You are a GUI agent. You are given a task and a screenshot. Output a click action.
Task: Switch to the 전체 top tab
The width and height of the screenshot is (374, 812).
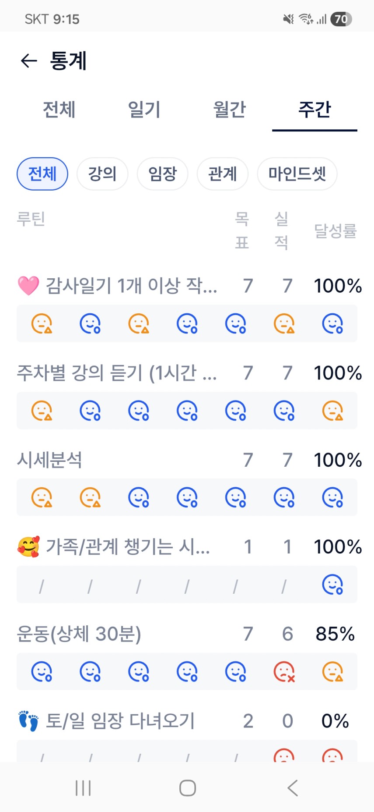point(59,110)
